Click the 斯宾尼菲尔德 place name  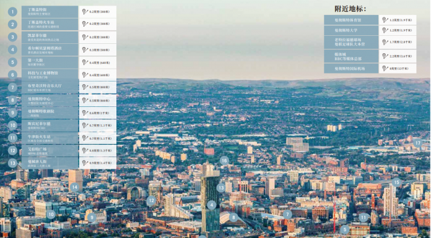(39, 124)
